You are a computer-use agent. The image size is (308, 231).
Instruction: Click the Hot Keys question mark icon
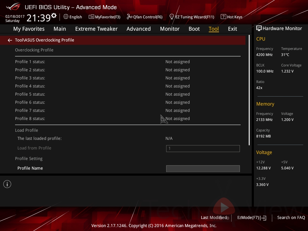223,17
